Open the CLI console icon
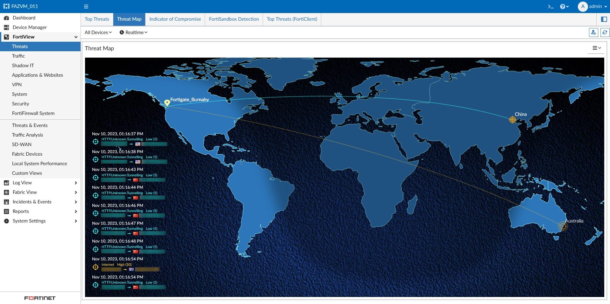The width and height of the screenshot is (610, 304). [550, 6]
